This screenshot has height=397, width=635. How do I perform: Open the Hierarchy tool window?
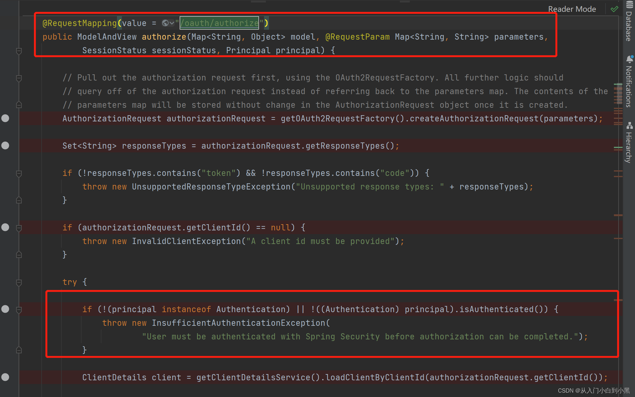629,142
